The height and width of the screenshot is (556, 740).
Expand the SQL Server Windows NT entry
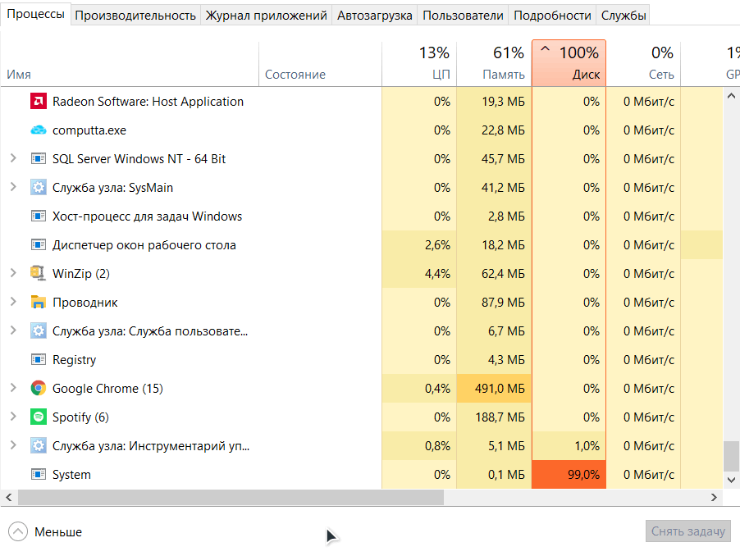[x=13, y=159]
